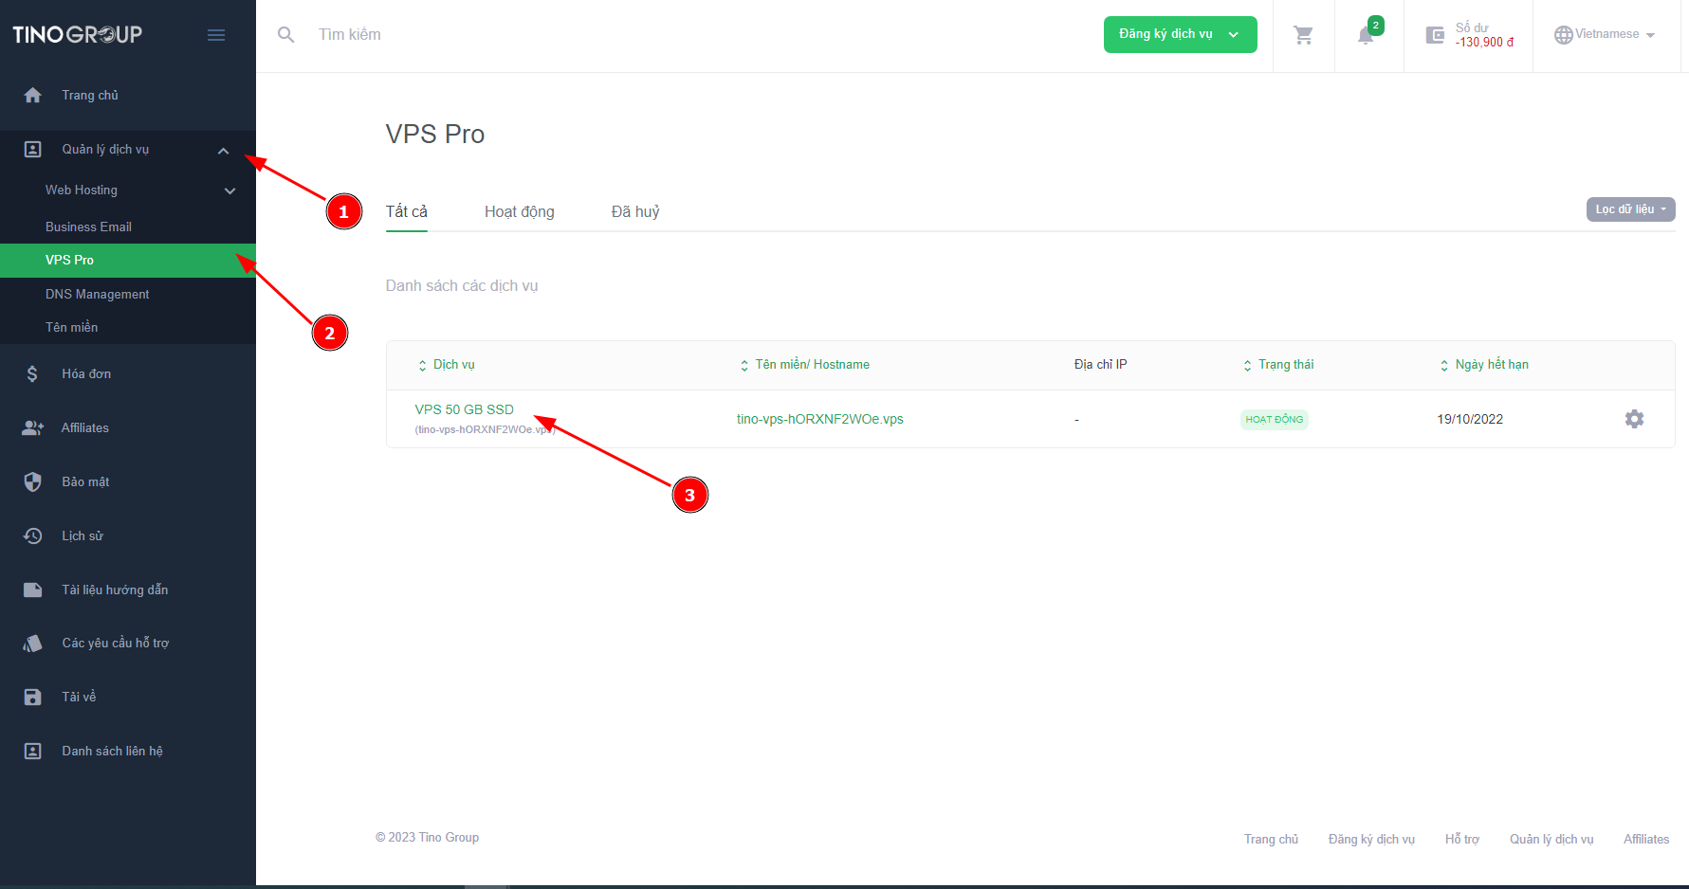The image size is (1689, 889).
Task: Click the Trang chủ home icon
Action: 33,96
